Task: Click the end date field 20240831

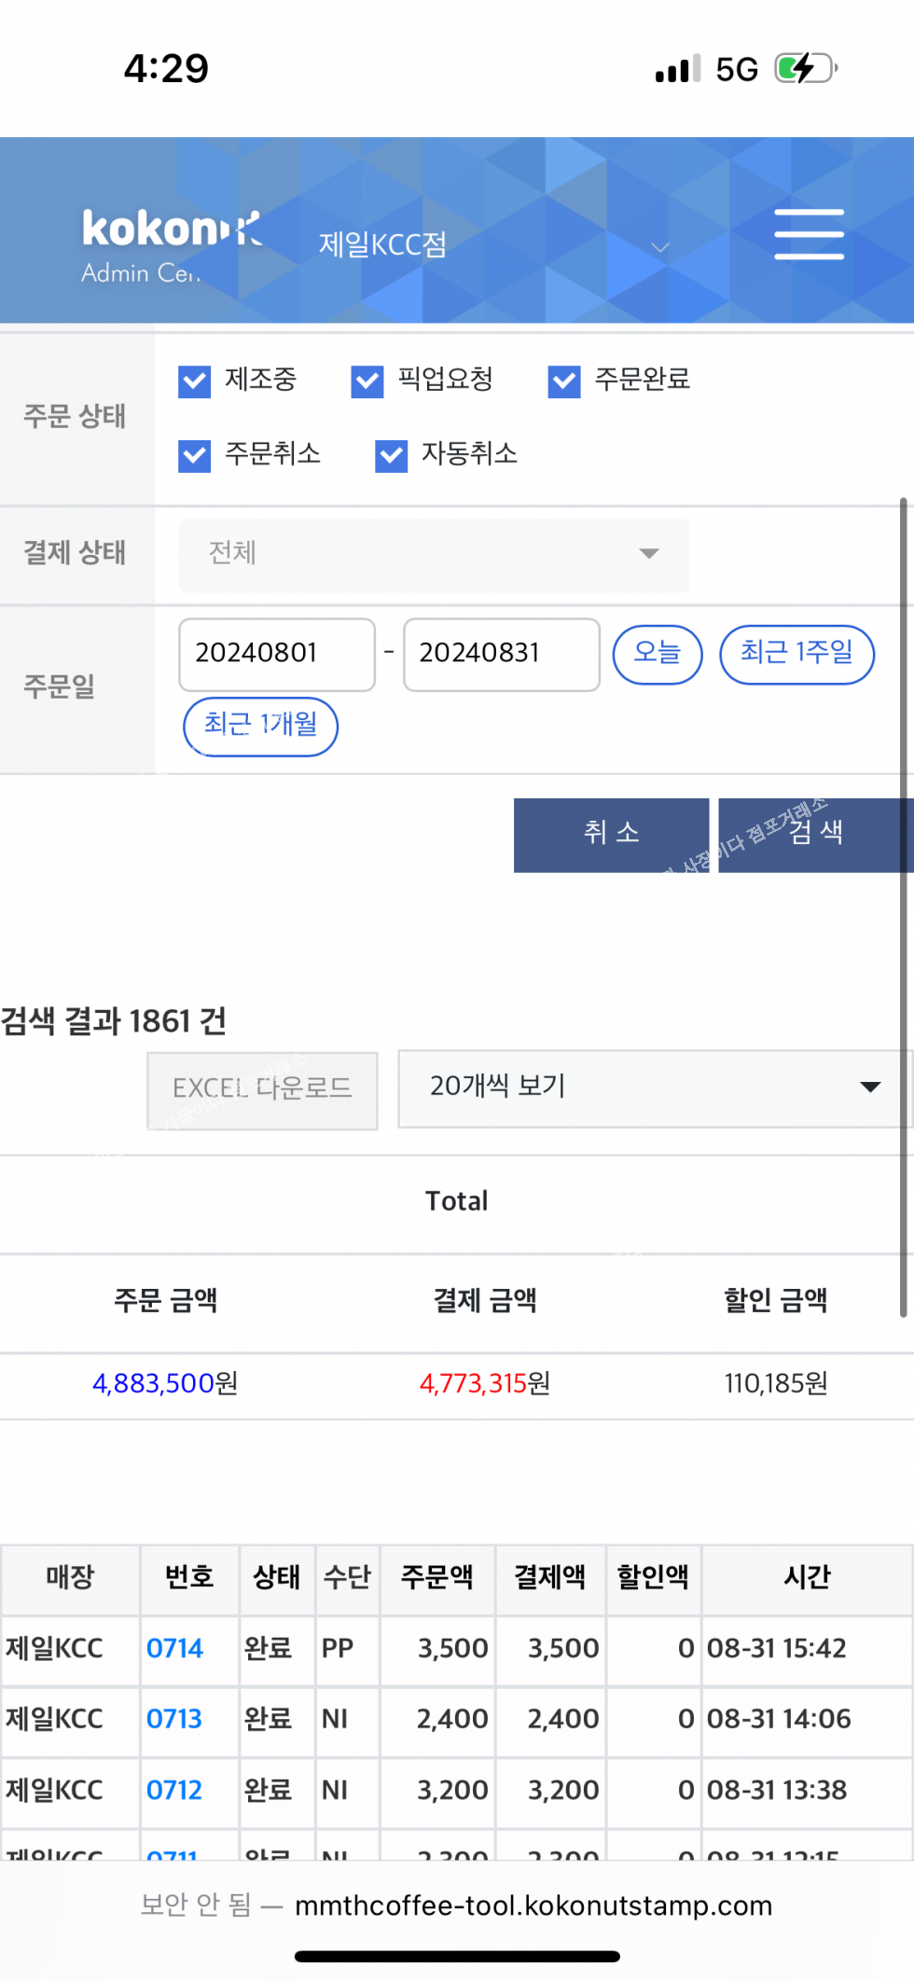Action: (501, 654)
